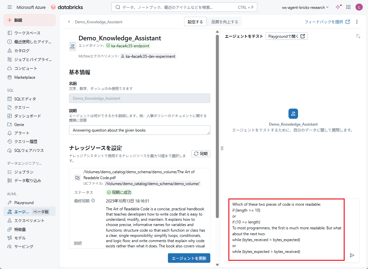Open SQLウェアハウス in the sidebar

tap(30, 151)
